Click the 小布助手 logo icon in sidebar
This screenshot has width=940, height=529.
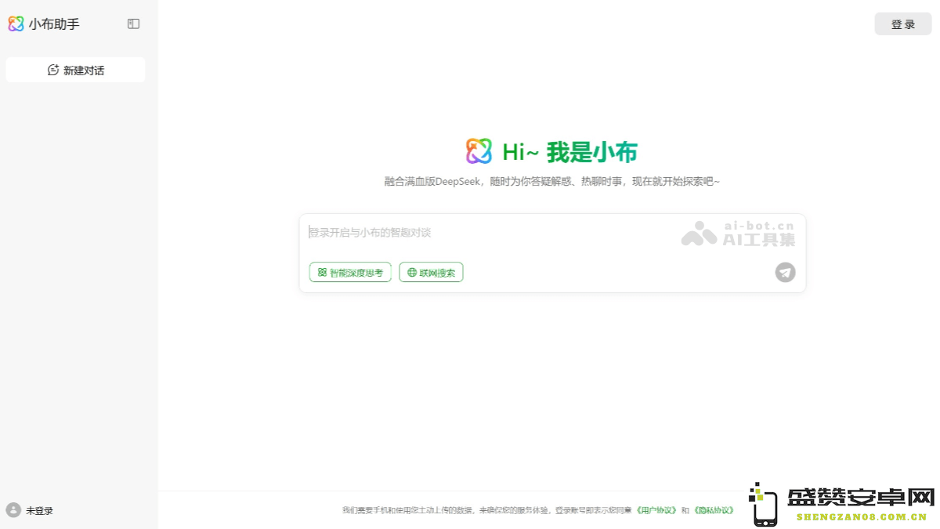pos(16,24)
